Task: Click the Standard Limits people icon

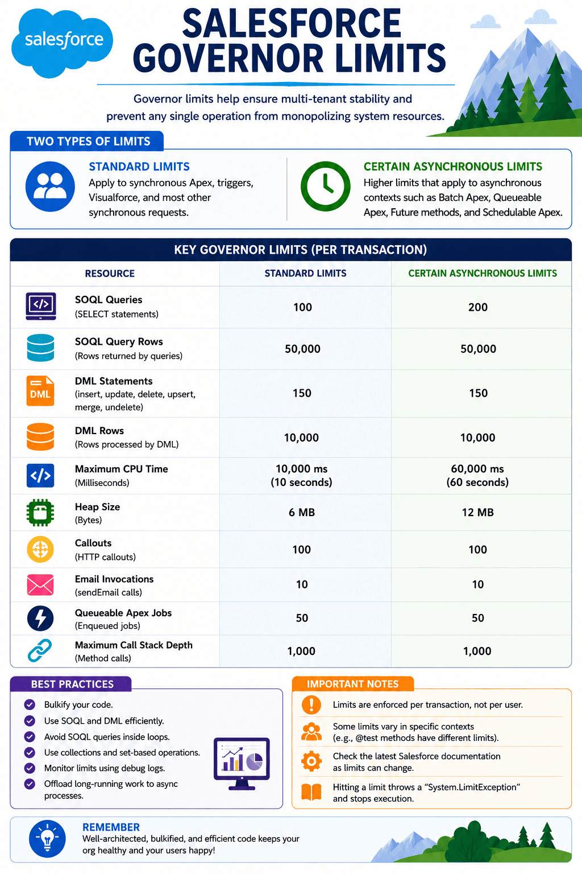Action: pyautogui.click(x=50, y=186)
